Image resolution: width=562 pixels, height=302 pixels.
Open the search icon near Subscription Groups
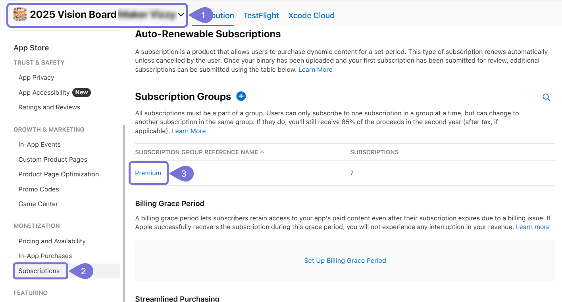pyautogui.click(x=547, y=97)
